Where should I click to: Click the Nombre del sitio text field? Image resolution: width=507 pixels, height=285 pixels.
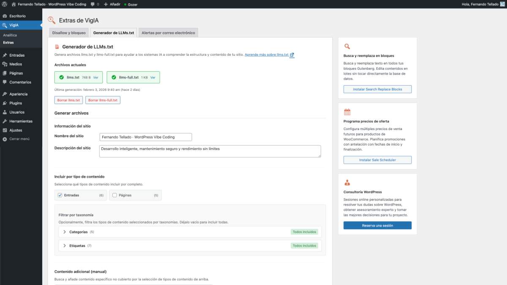tap(145, 137)
